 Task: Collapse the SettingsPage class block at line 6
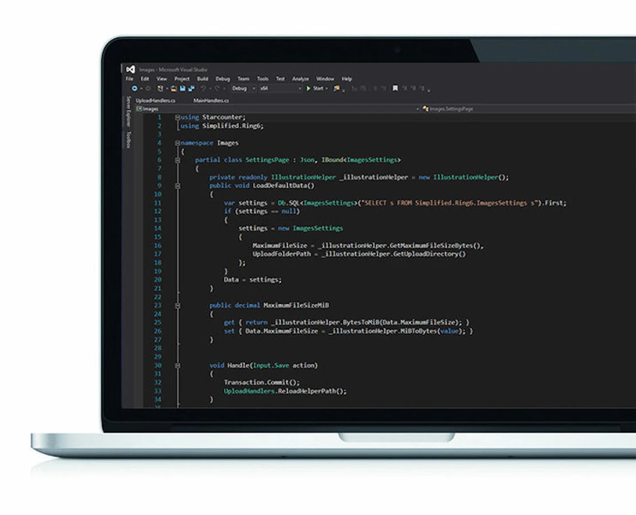pyautogui.click(x=177, y=160)
